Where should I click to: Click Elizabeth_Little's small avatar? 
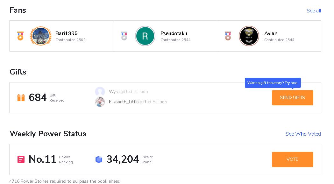(x=100, y=102)
